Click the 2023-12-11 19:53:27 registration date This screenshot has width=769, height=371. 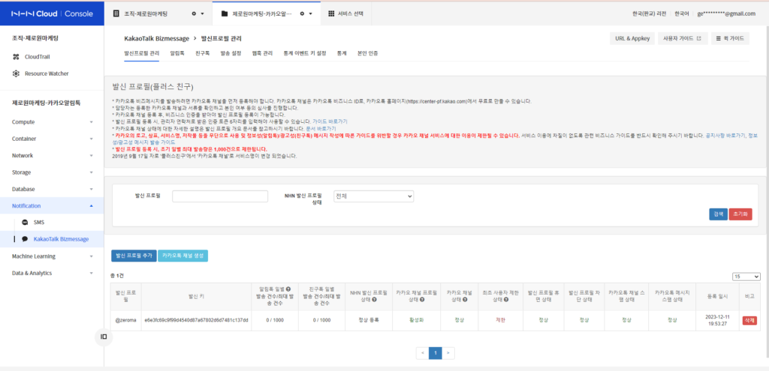pos(717,321)
